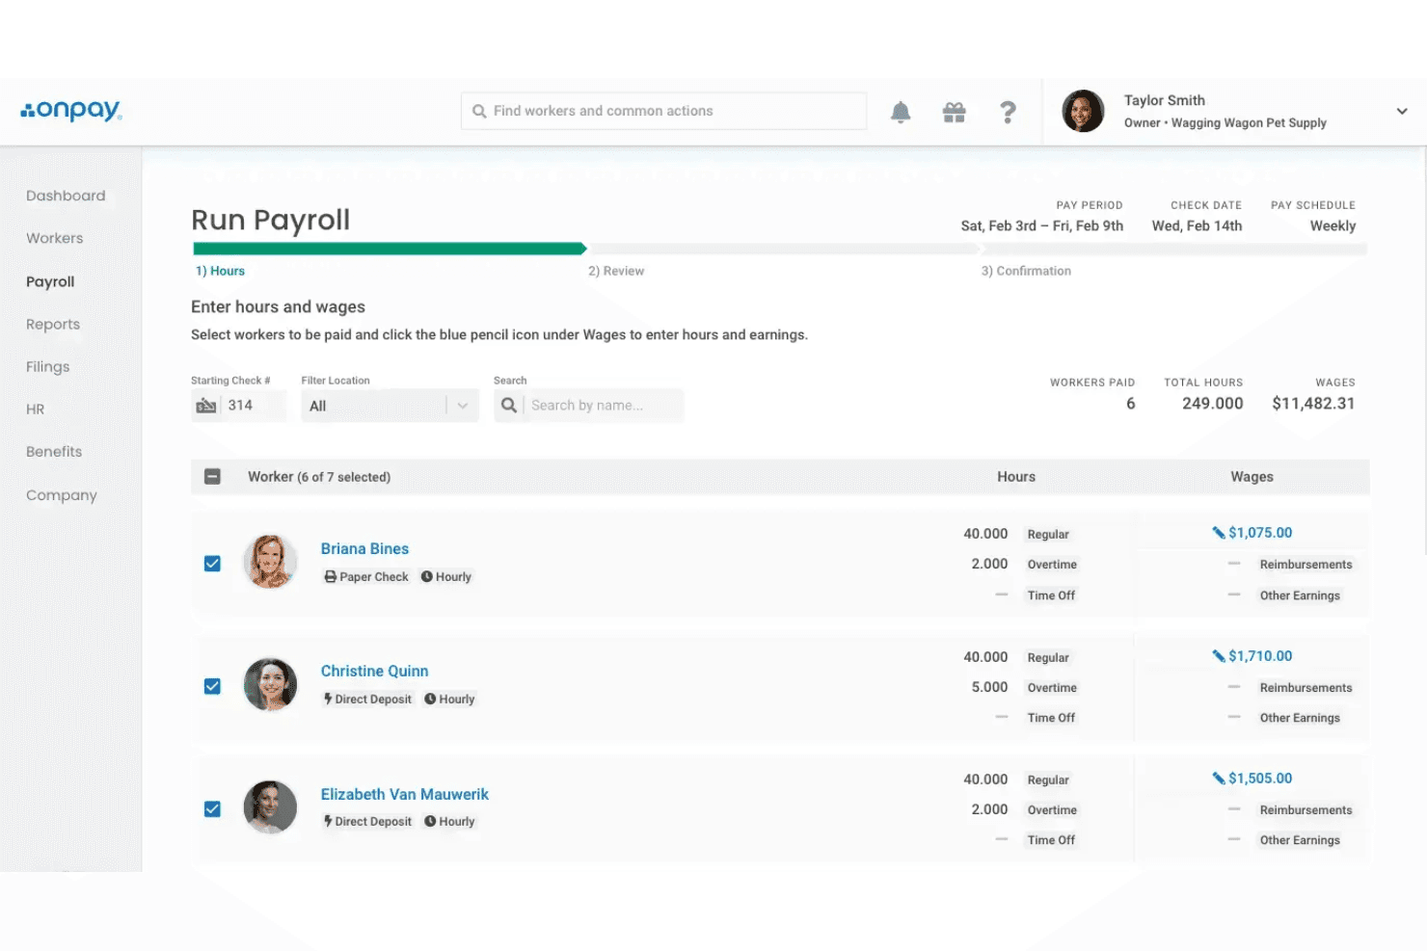Screen dimensions: 1427x951
Task: Click Taylor Smith's profile avatar
Action: coord(1083,111)
